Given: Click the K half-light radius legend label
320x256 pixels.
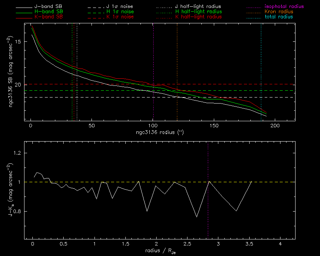Looking at the screenshot, I should pyautogui.click(x=198, y=17).
